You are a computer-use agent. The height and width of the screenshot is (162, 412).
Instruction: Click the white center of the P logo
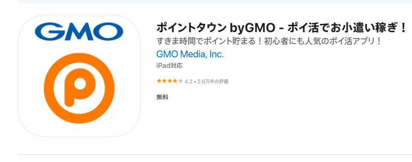(x=79, y=84)
